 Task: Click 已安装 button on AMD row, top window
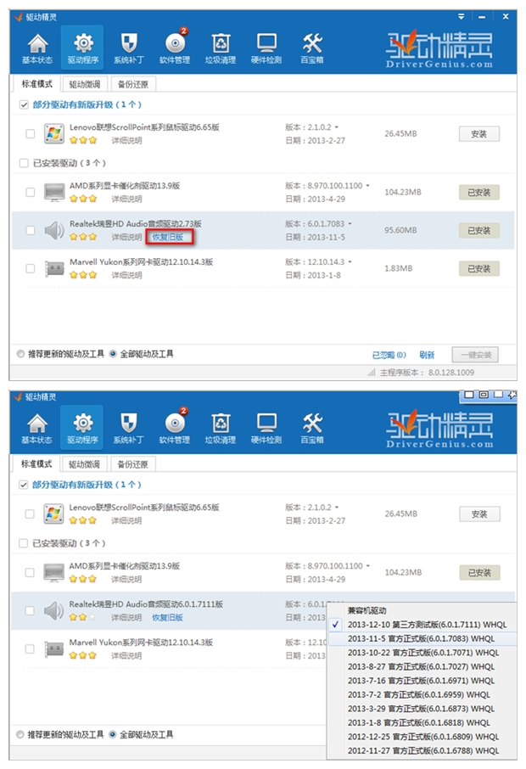click(479, 192)
